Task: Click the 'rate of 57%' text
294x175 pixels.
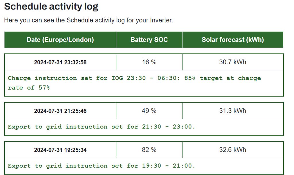Action: coord(29,88)
